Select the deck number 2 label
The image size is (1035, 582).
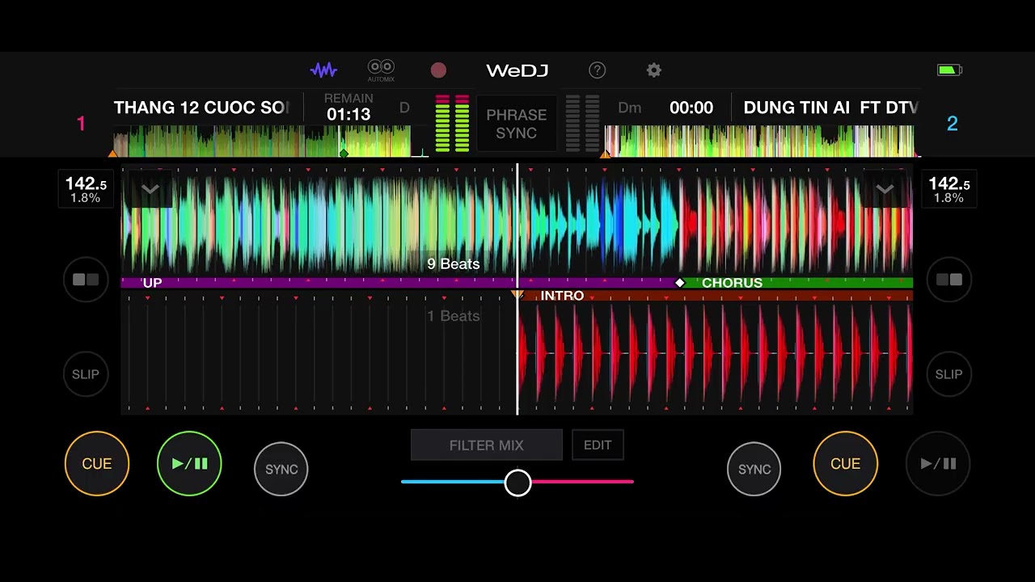pos(952,124)
